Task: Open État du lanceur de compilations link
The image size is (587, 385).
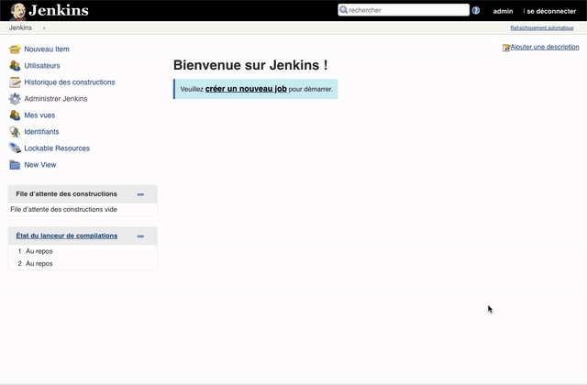Action: point(67,236)
